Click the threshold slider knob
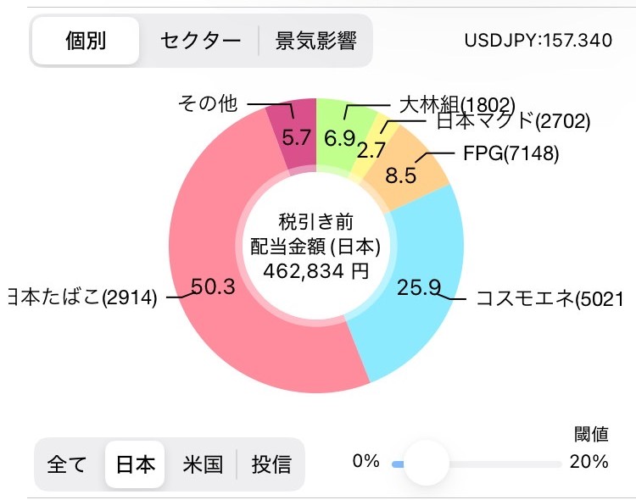 pos(425,463)
